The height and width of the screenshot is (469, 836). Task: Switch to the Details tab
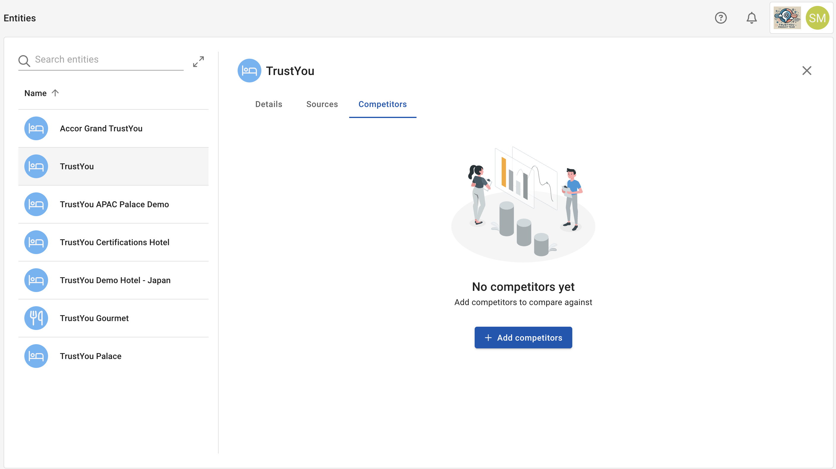coord(269,104)
